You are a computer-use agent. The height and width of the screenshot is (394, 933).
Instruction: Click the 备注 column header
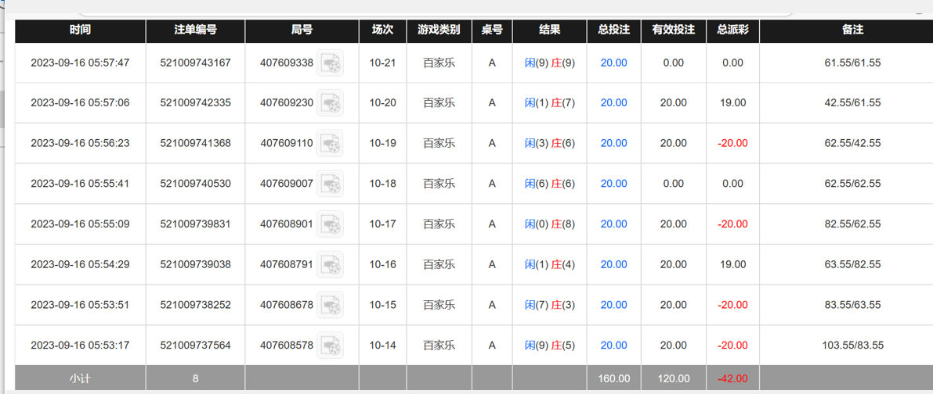(x=852, y=30)
